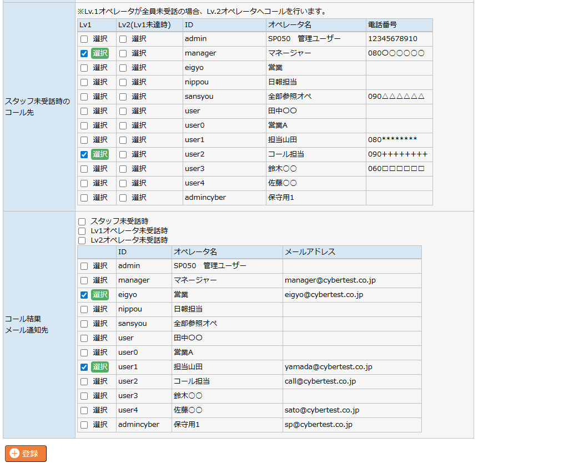Image resolution: width=564 pixels, height=463 pixels.
Task: Check mail notification checkbox for user0
Action: click(x=84, y=353)
